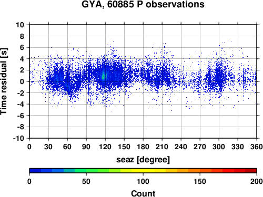This screenshot has height=197, width=263.
Task: Click the 'Count' colorbar label
Action: 143,193
